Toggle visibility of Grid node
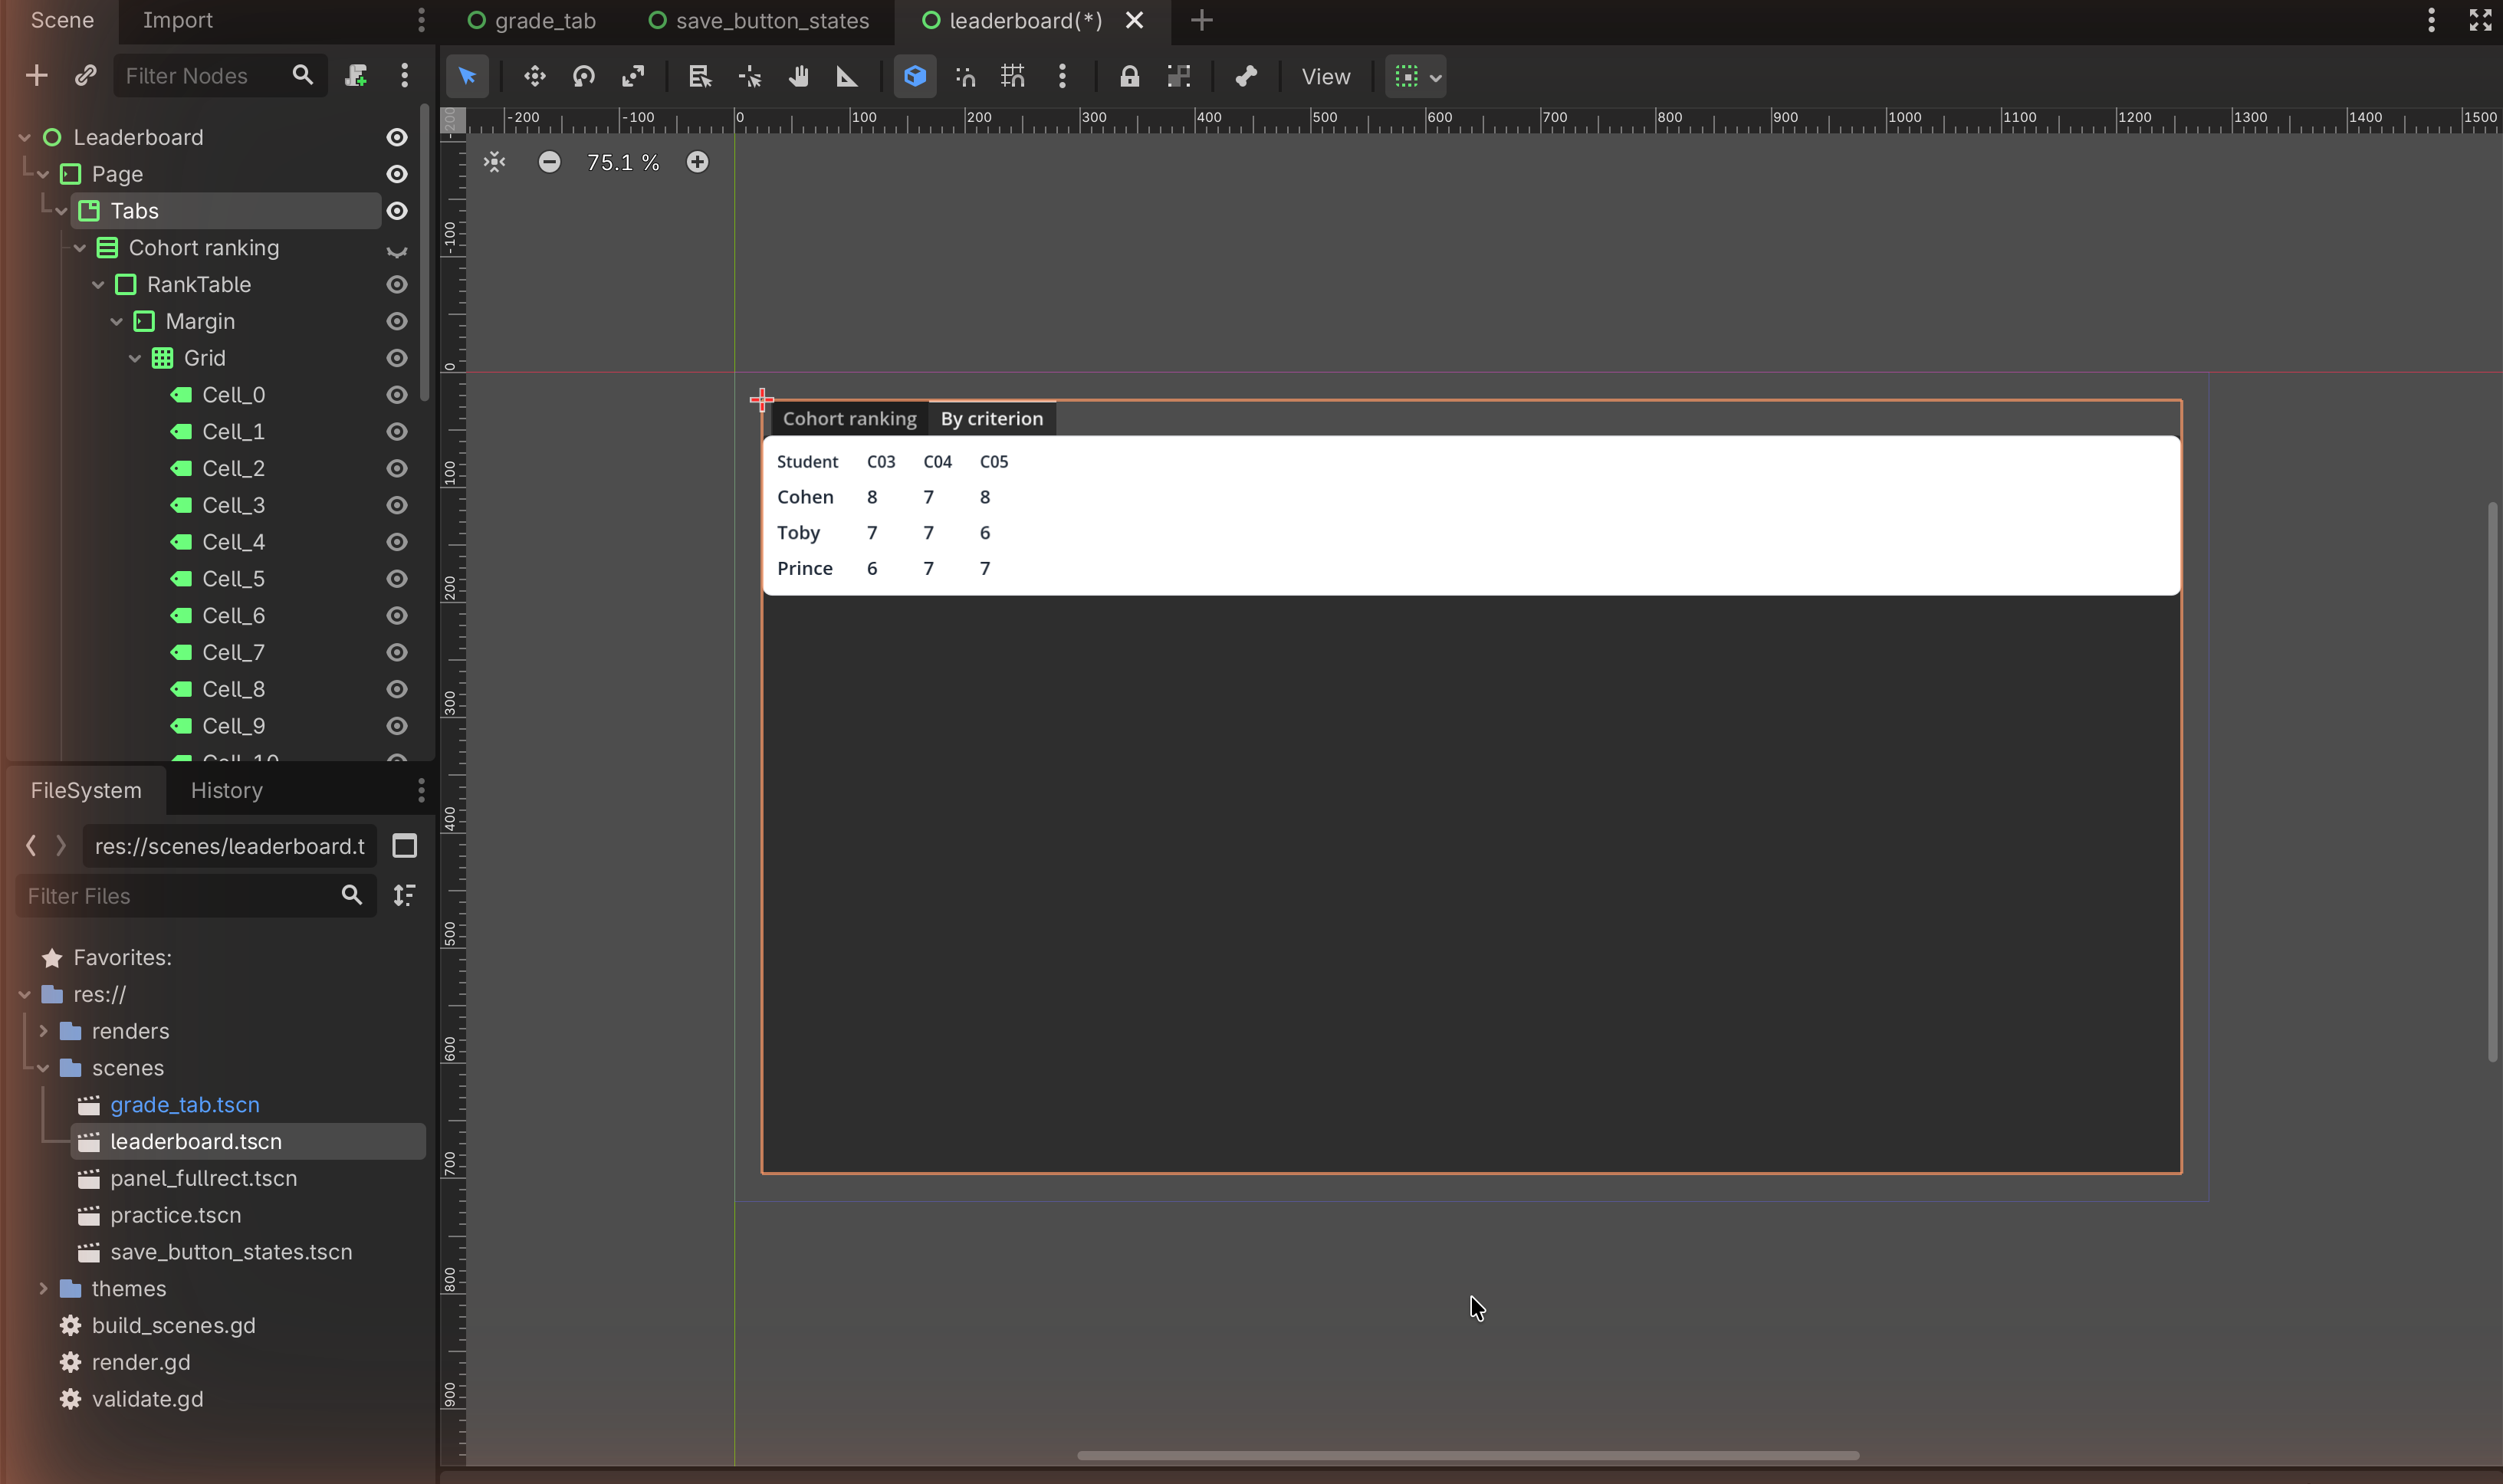 (x=397, y=358)
